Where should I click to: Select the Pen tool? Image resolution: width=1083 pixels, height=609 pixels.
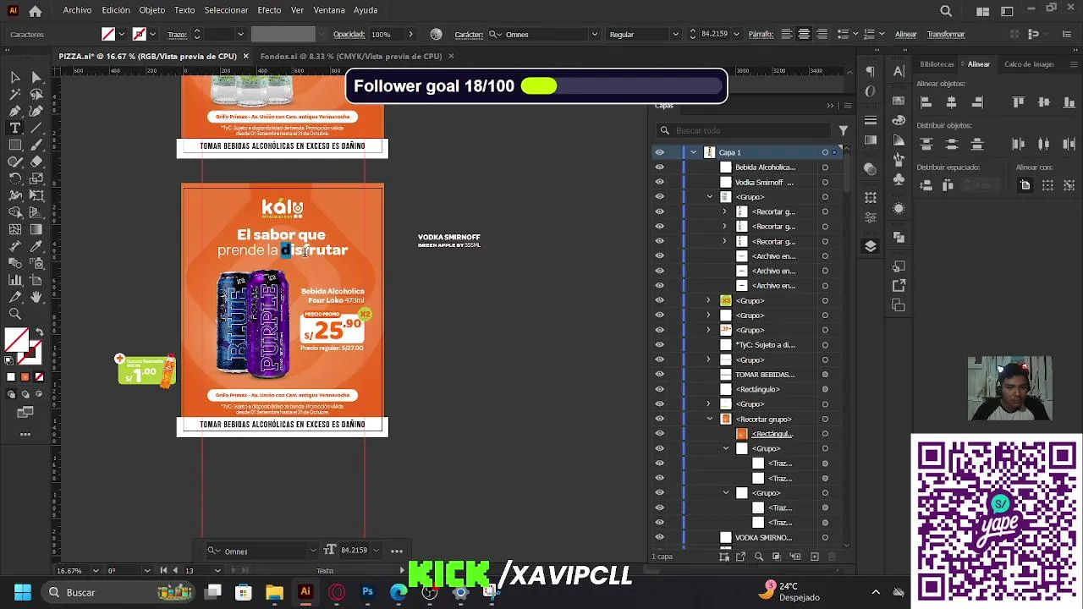[x=15, y=111]
